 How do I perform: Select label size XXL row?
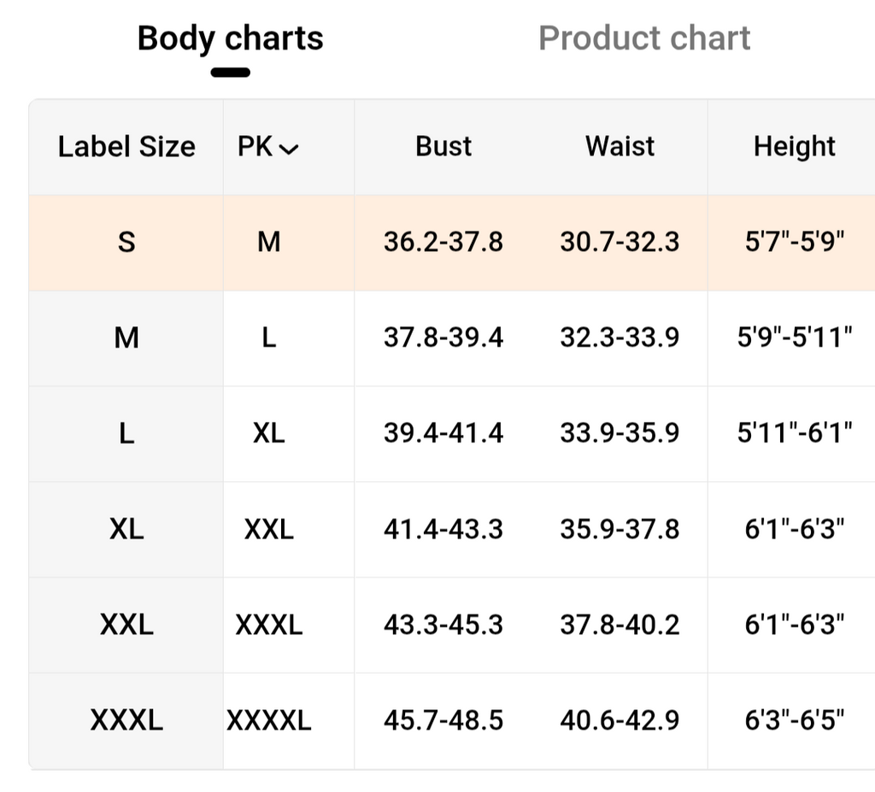point(126,625)
